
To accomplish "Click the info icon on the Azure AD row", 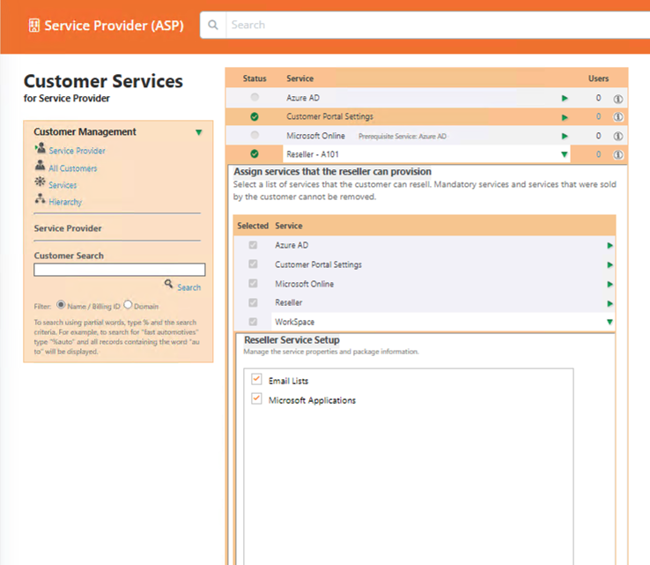I will pyautogui.click(x=617, y=99).
